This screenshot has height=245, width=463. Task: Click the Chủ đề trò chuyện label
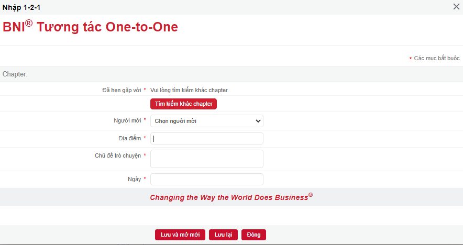coord(118,155)
